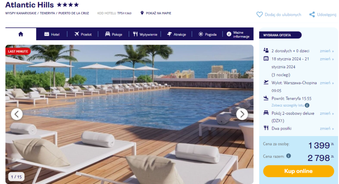Show previous photo with left arrow
The image size is (339, 184).
click(17, 114)
